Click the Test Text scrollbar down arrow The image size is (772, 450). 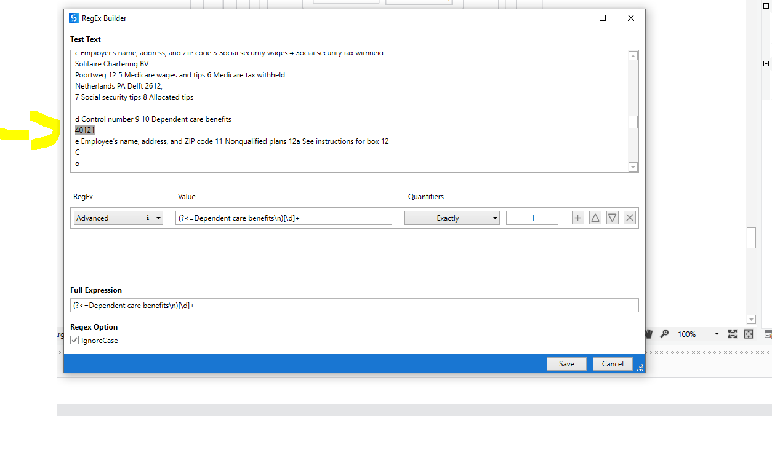[633, 167]
